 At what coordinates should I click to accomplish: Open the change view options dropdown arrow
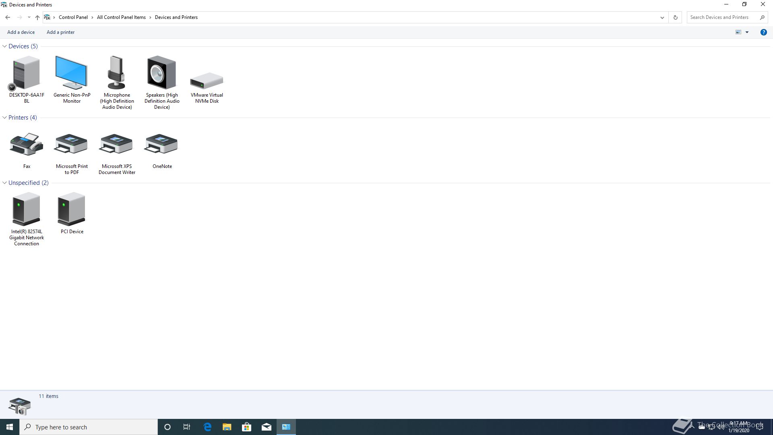(747, 32)
